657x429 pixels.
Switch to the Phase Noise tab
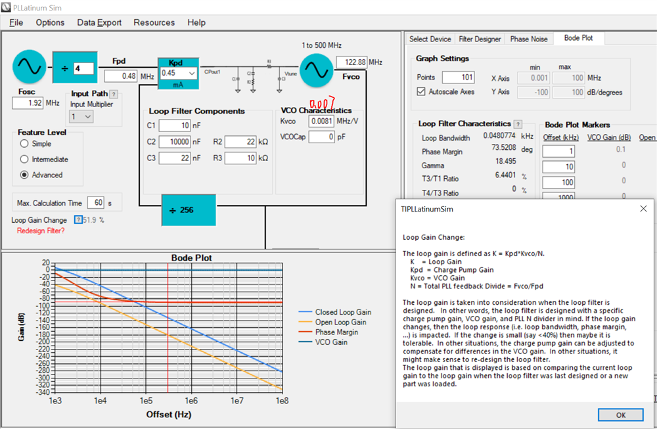529,39
